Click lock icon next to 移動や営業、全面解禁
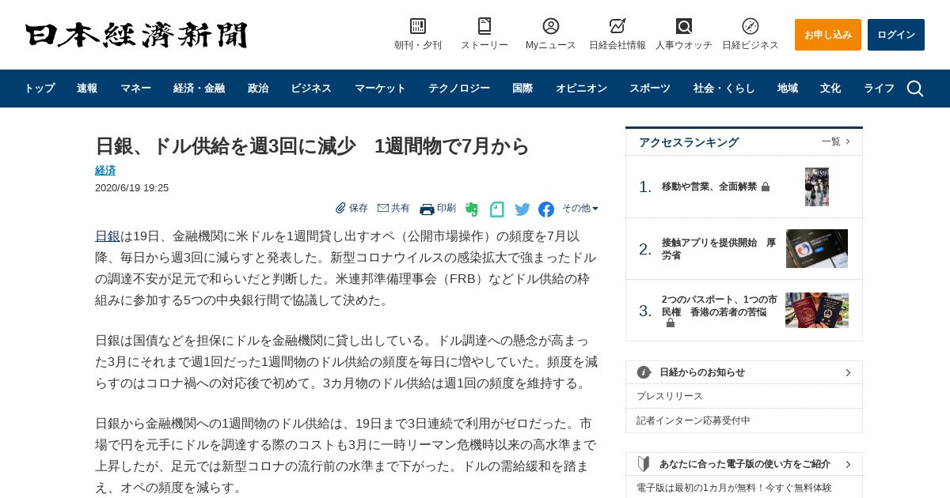 point(766,187)
